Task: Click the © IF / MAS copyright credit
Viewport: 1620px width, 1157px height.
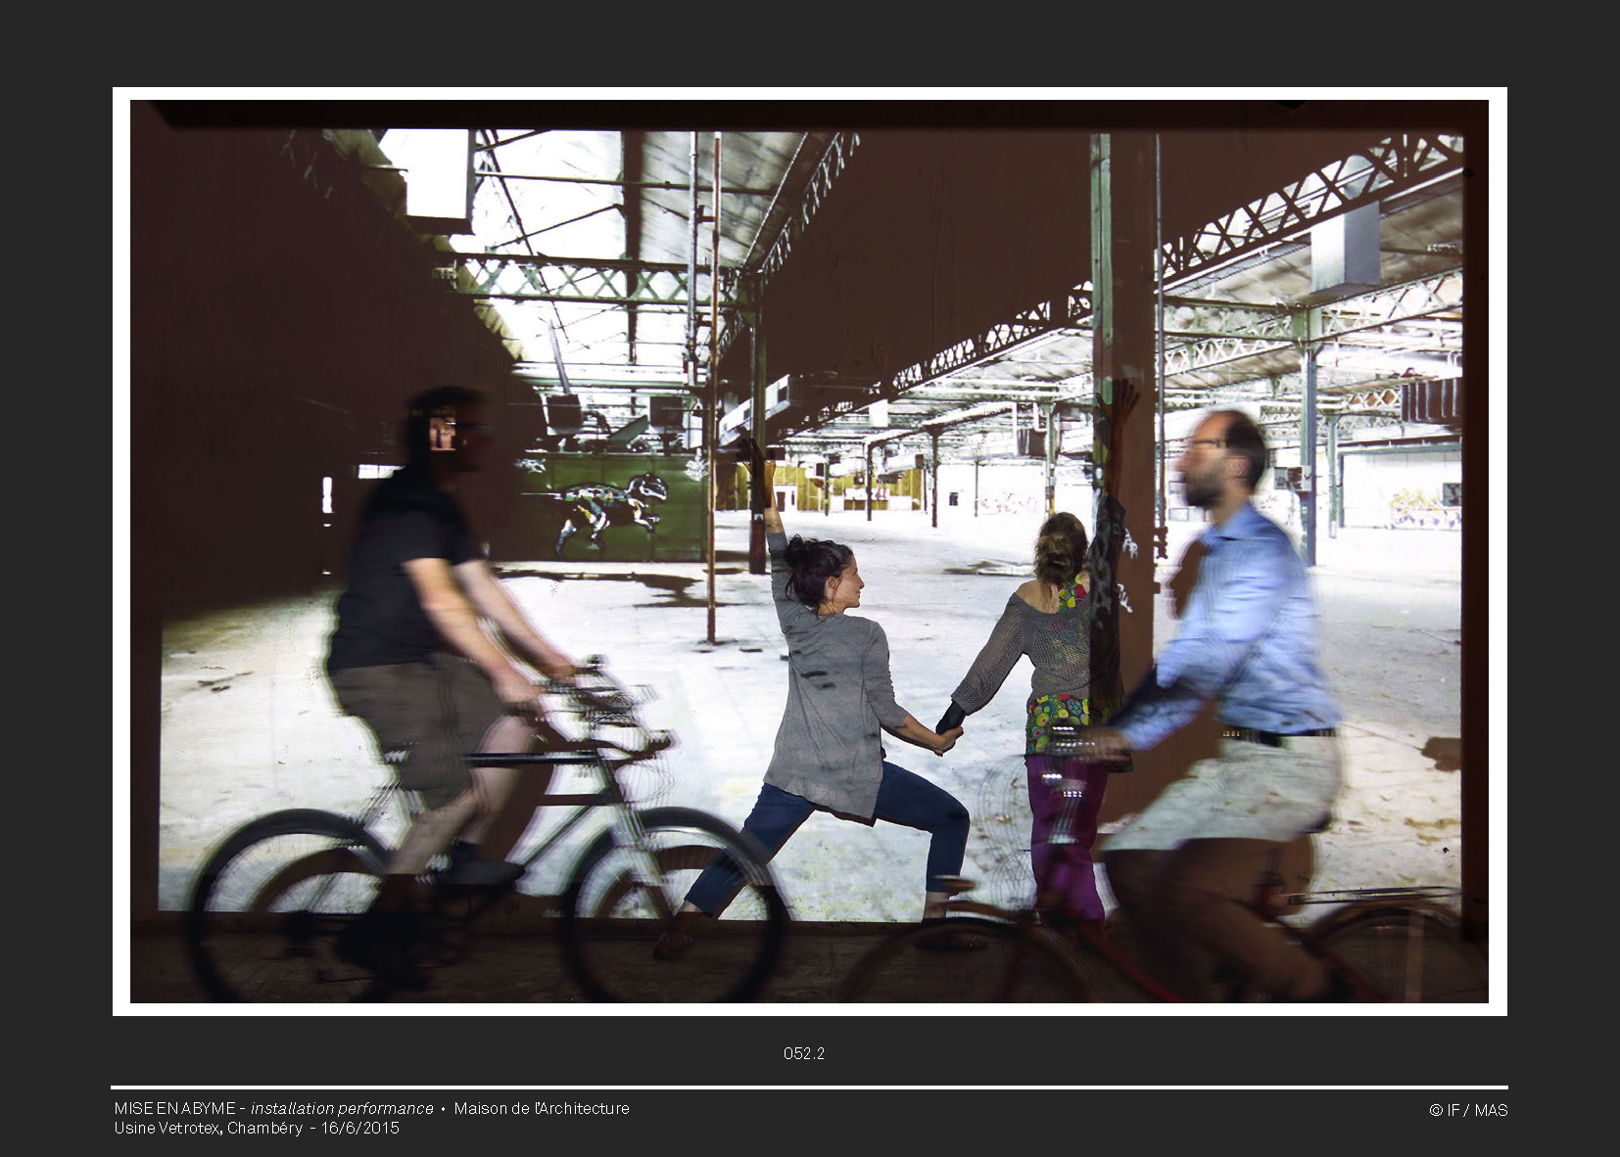Action: point(1467,1110)
